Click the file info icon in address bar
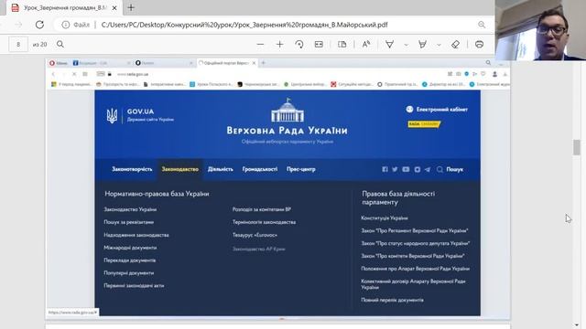This screenshot has width=586, height=329. point(65,25)
